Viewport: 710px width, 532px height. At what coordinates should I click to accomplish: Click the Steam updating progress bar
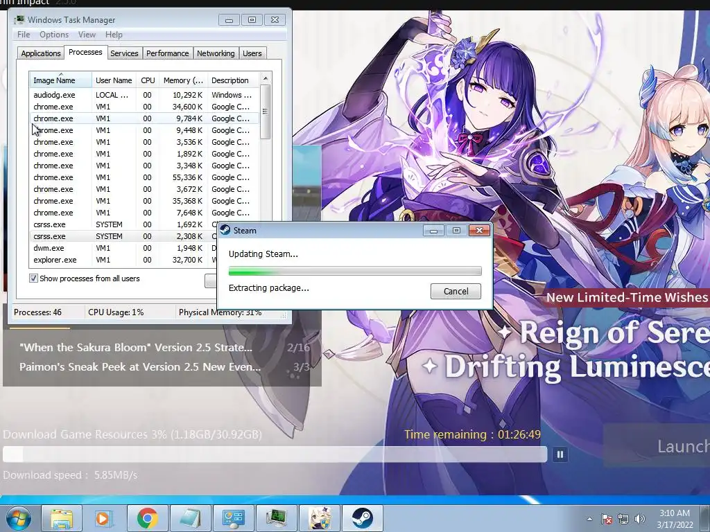coord(355,271)
